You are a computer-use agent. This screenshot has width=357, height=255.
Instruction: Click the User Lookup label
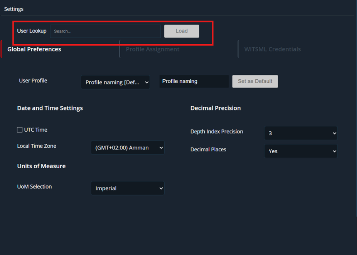point(32,31)
